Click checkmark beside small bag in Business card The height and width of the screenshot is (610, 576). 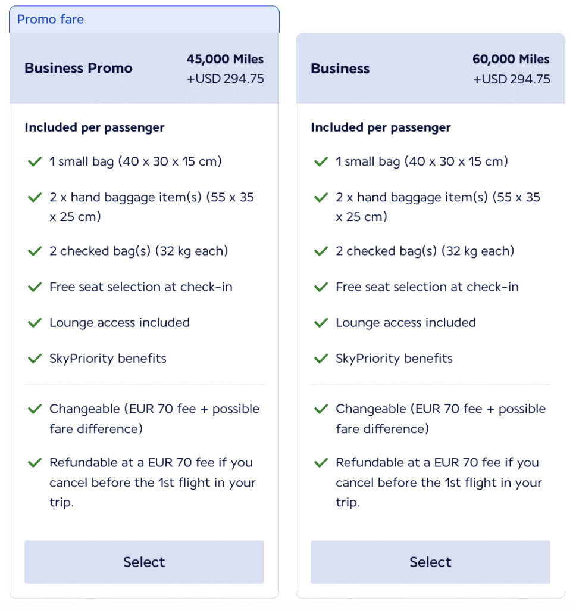pyautogui.click(x=321, y=161)
